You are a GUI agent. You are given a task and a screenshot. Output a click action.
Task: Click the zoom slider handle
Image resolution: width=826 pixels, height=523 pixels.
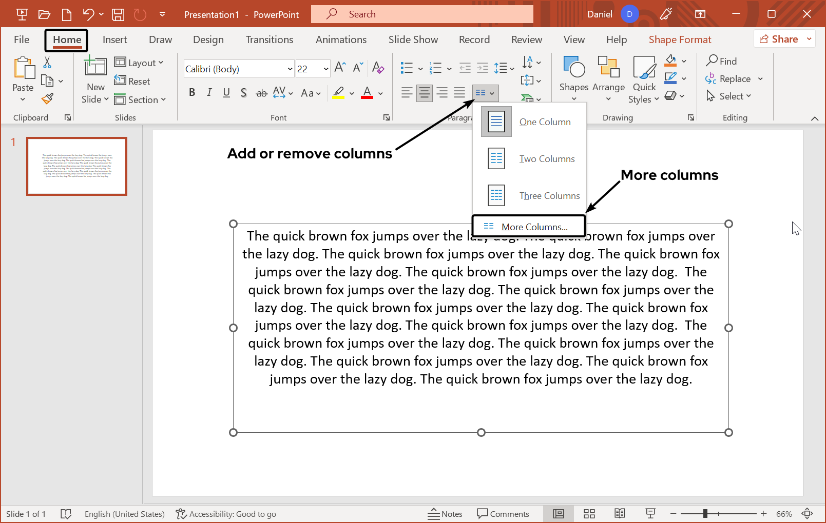click(705, 514)
